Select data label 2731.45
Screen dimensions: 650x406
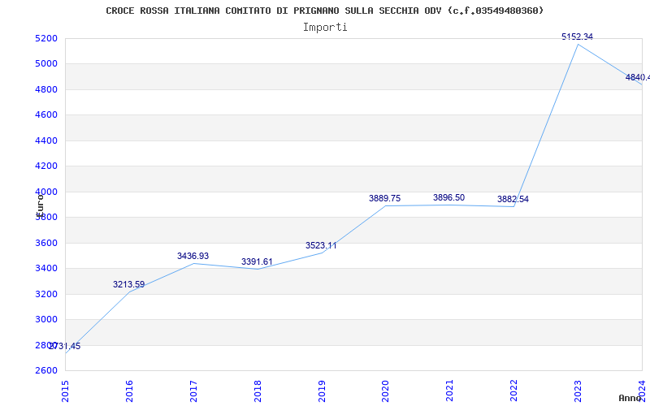[x=65, y=346]
